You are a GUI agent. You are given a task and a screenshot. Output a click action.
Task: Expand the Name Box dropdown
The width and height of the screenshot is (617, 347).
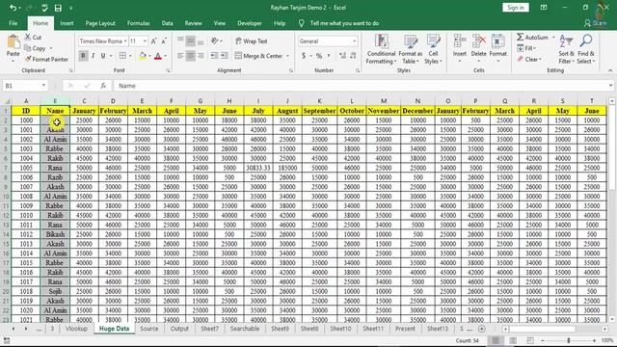(x=43, y=86)
